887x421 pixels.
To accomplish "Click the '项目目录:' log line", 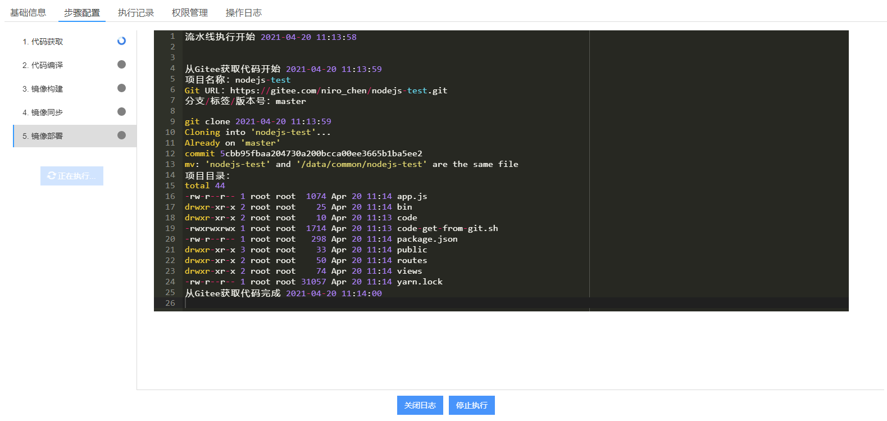I will click(x=207, y=175).
